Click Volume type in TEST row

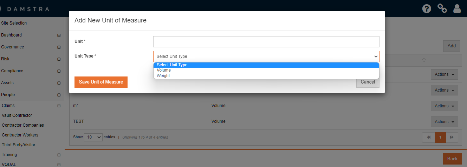(x=218, y=121)
